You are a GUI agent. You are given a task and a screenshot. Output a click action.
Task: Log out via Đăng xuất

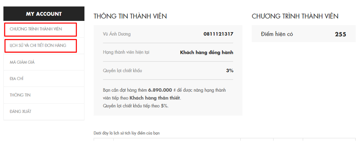coord(44,111)
